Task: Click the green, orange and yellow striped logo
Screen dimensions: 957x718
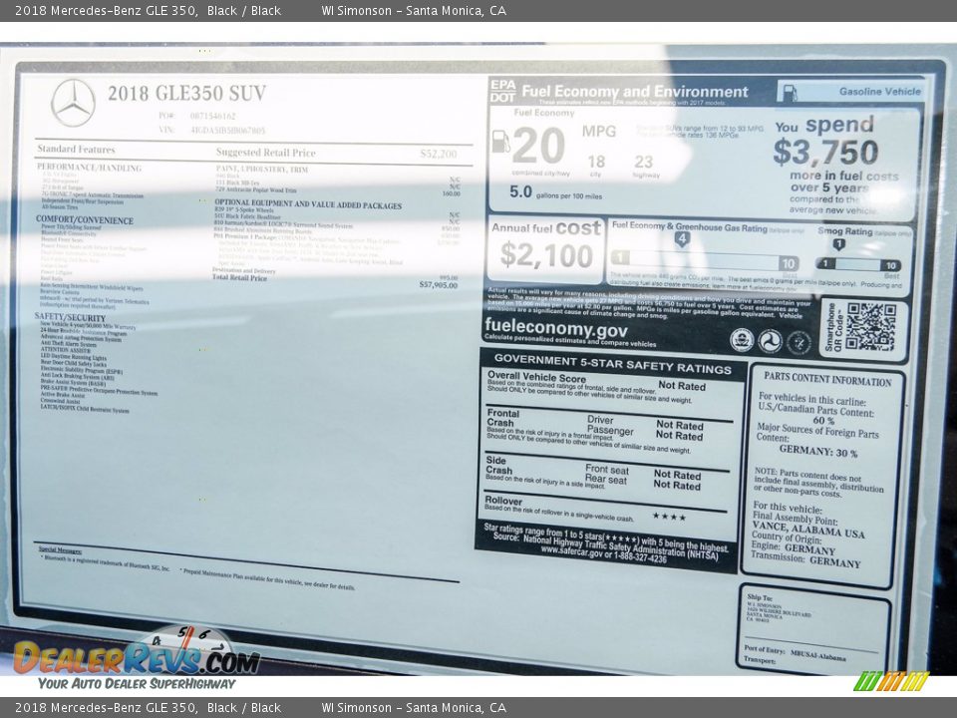Action: point(890,681)
